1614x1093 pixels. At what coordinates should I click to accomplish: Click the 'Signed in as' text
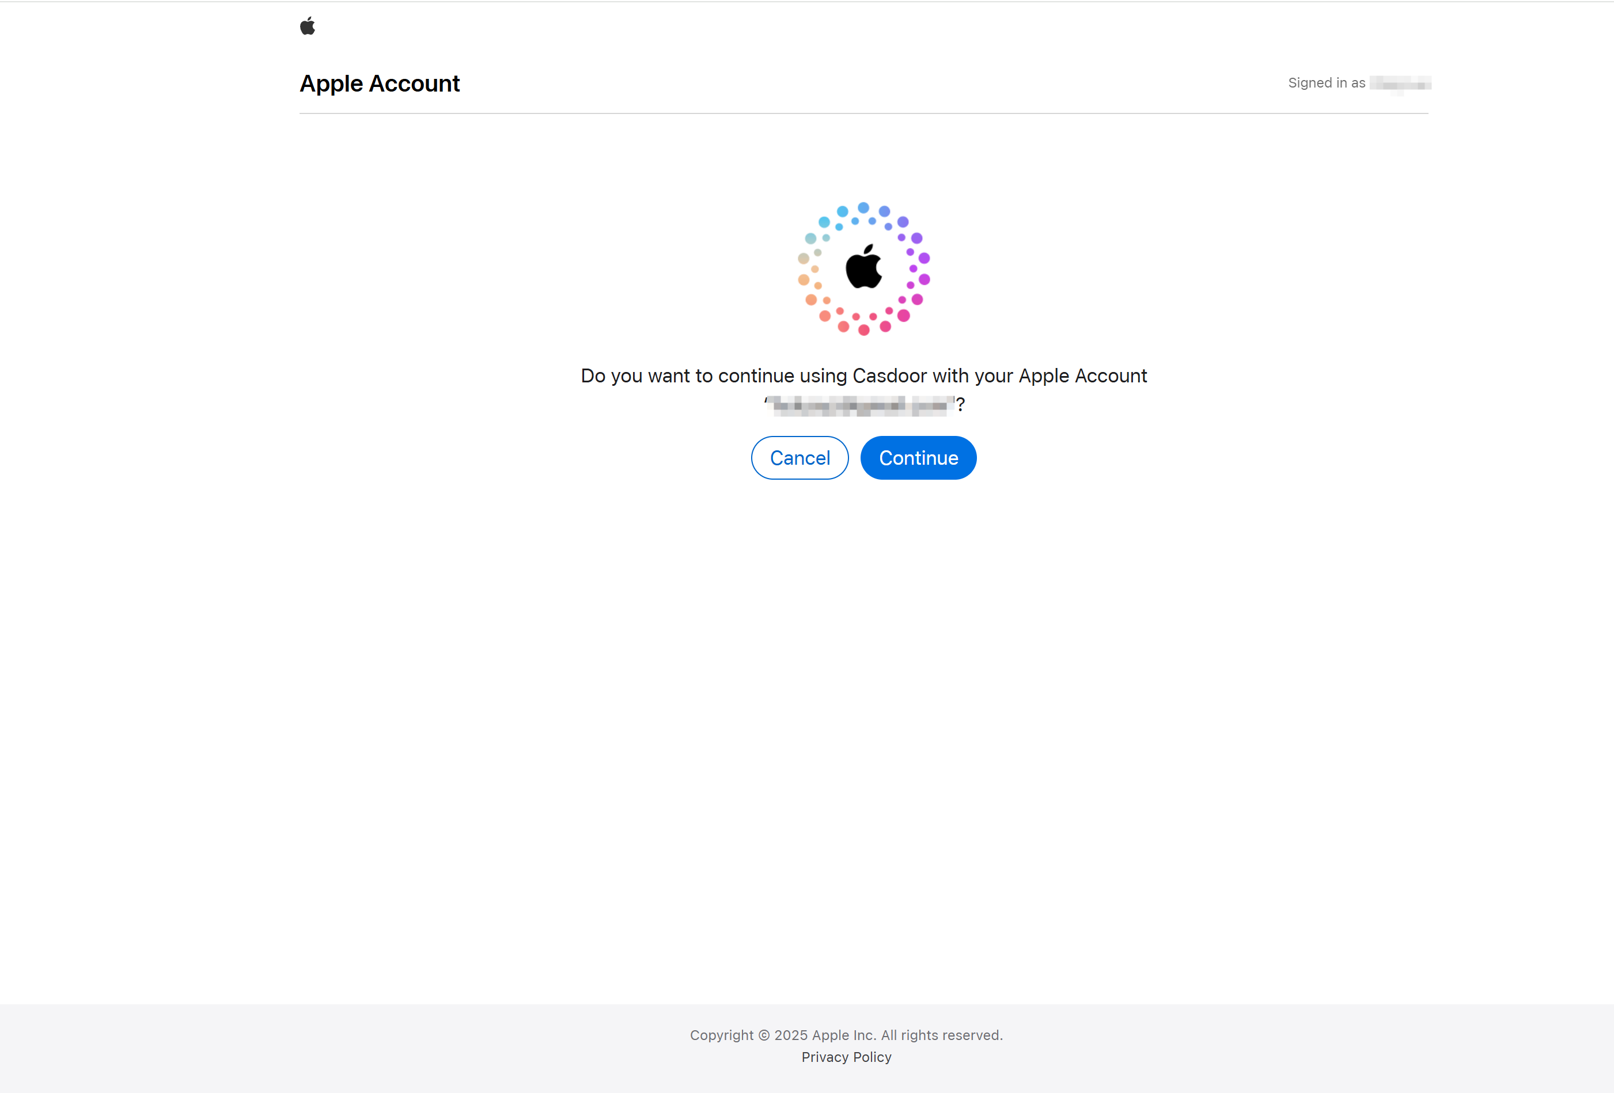click(1327, 82)
